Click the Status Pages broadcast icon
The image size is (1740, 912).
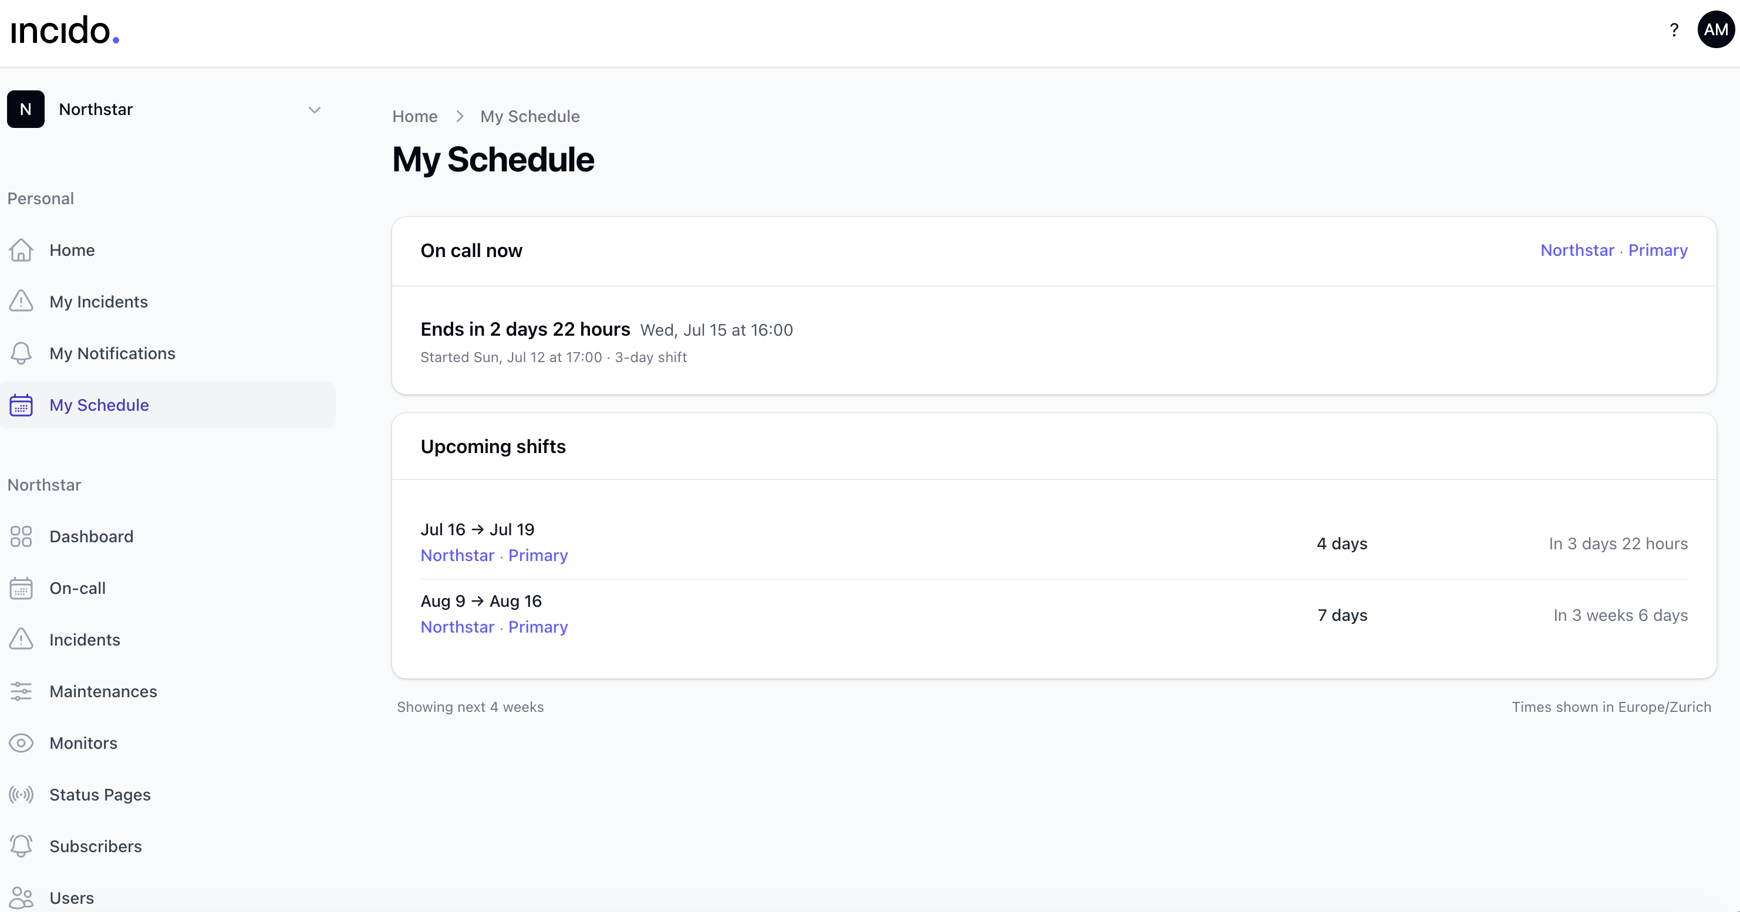coord(21,795)
